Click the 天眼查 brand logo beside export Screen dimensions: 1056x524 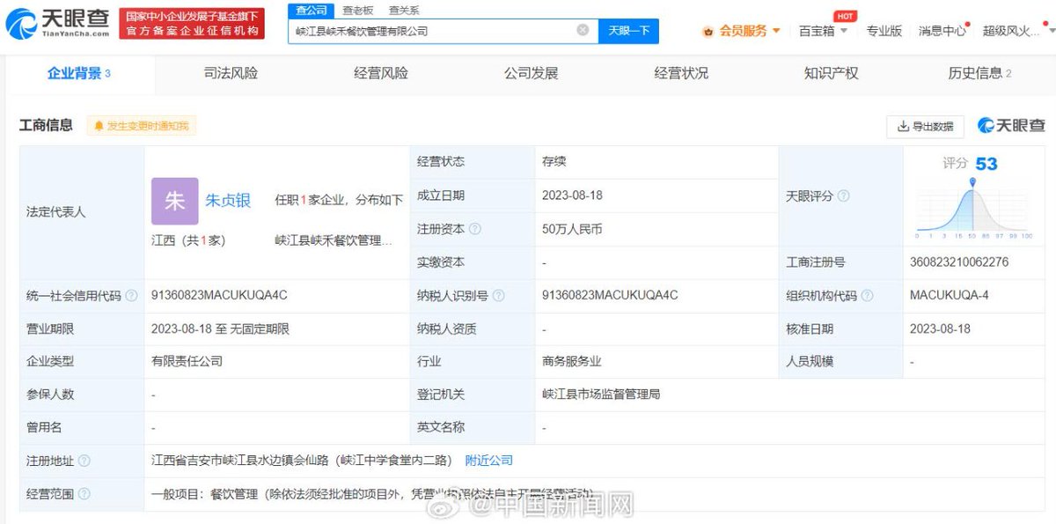pos(1011,126)
